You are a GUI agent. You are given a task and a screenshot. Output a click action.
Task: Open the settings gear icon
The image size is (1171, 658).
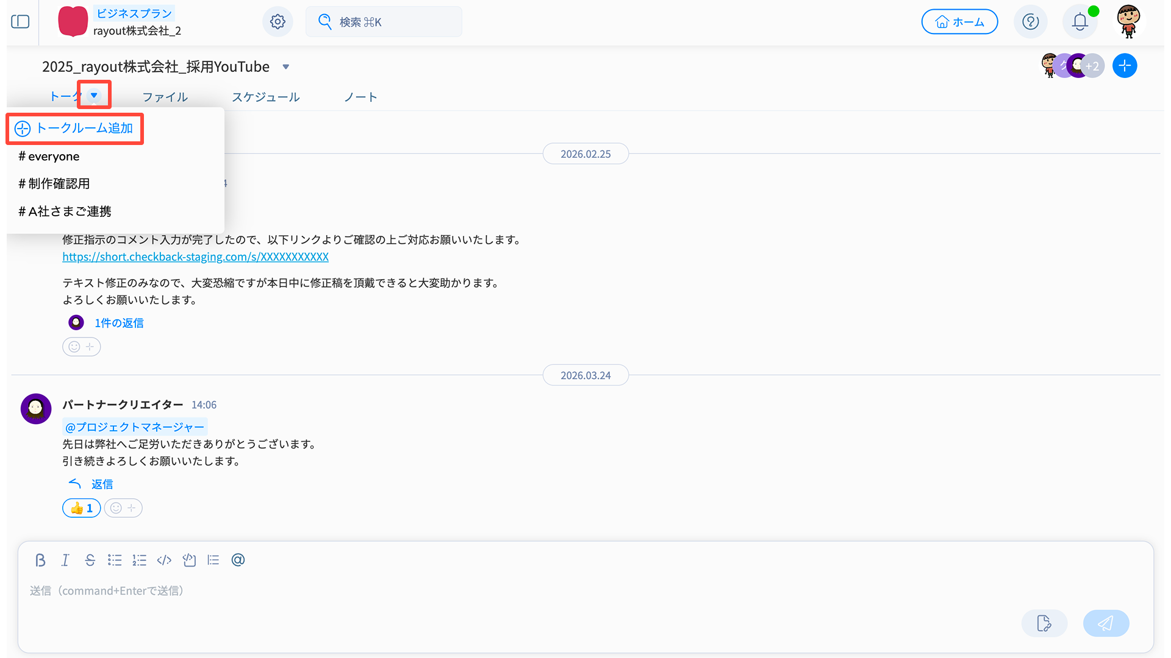pos(278,22)
